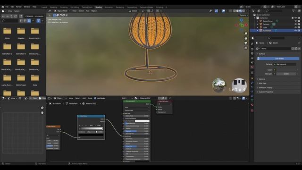This screenshot has height=170, width=302.
Task: Click the file browser back arrow
Action: tap(3, 17)
